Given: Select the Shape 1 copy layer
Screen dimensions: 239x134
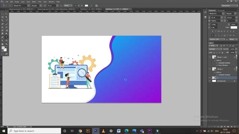Looking at the screenshot, I should pyautogui.click(x=222, y=57).
